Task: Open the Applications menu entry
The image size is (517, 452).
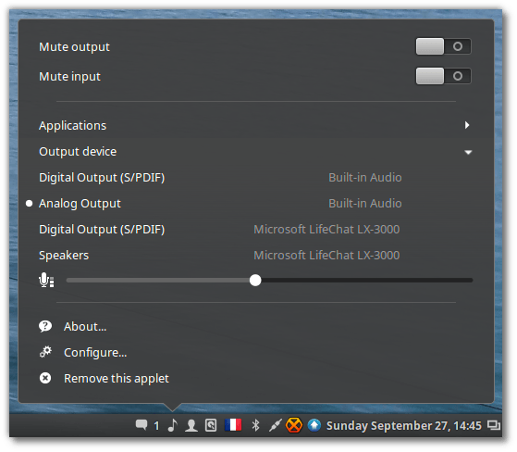Action: click(x=255, y=125)
